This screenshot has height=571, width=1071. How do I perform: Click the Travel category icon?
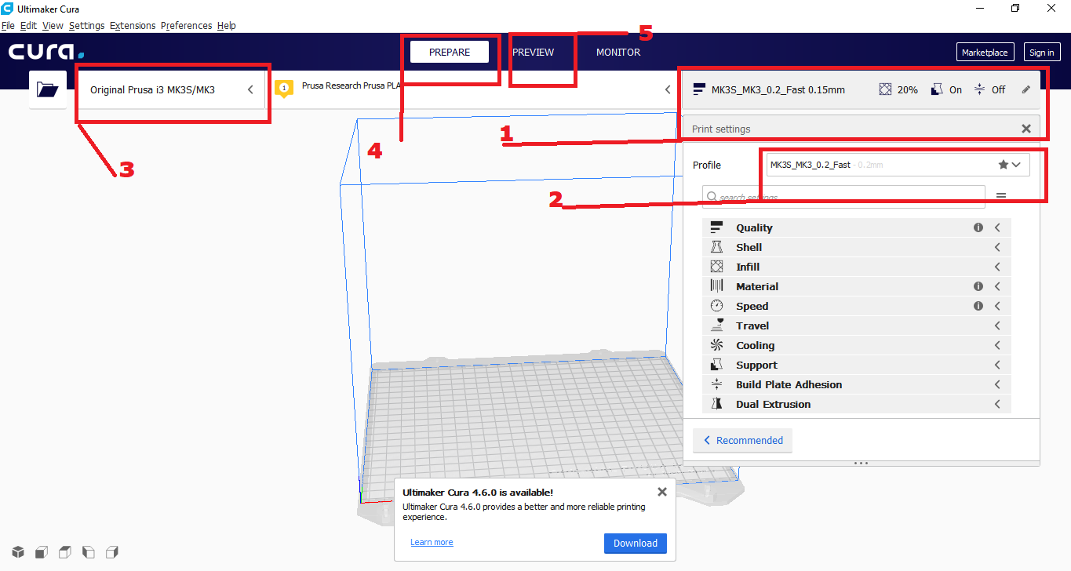tap(716, 326)
